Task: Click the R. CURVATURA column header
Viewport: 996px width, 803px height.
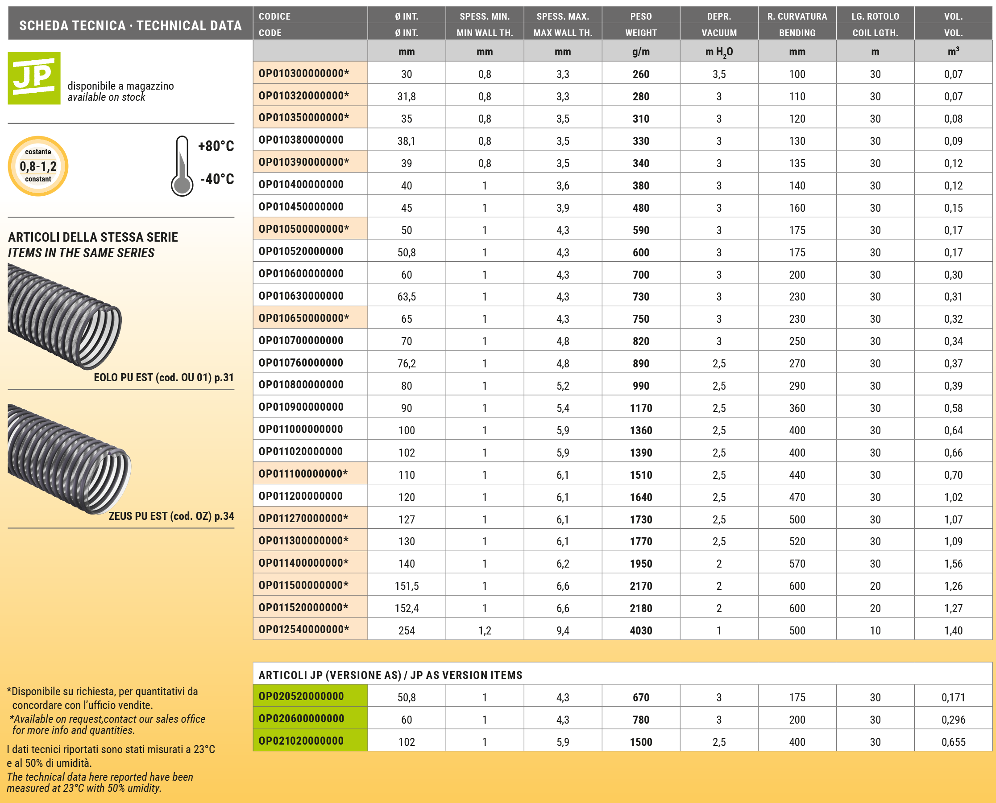Action: [x=797, y=16]
